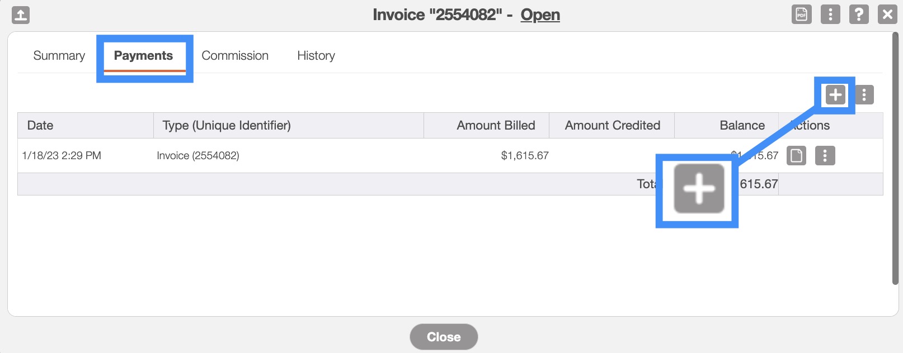This screenshot has width=903, height=353.
Task: Click the document icon in the invoice row
Action: (x=796, y=156)
